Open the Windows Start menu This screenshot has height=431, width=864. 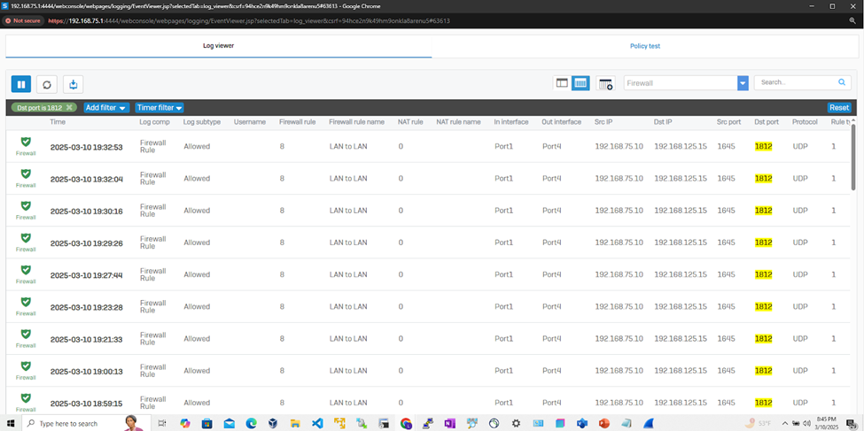11,423
